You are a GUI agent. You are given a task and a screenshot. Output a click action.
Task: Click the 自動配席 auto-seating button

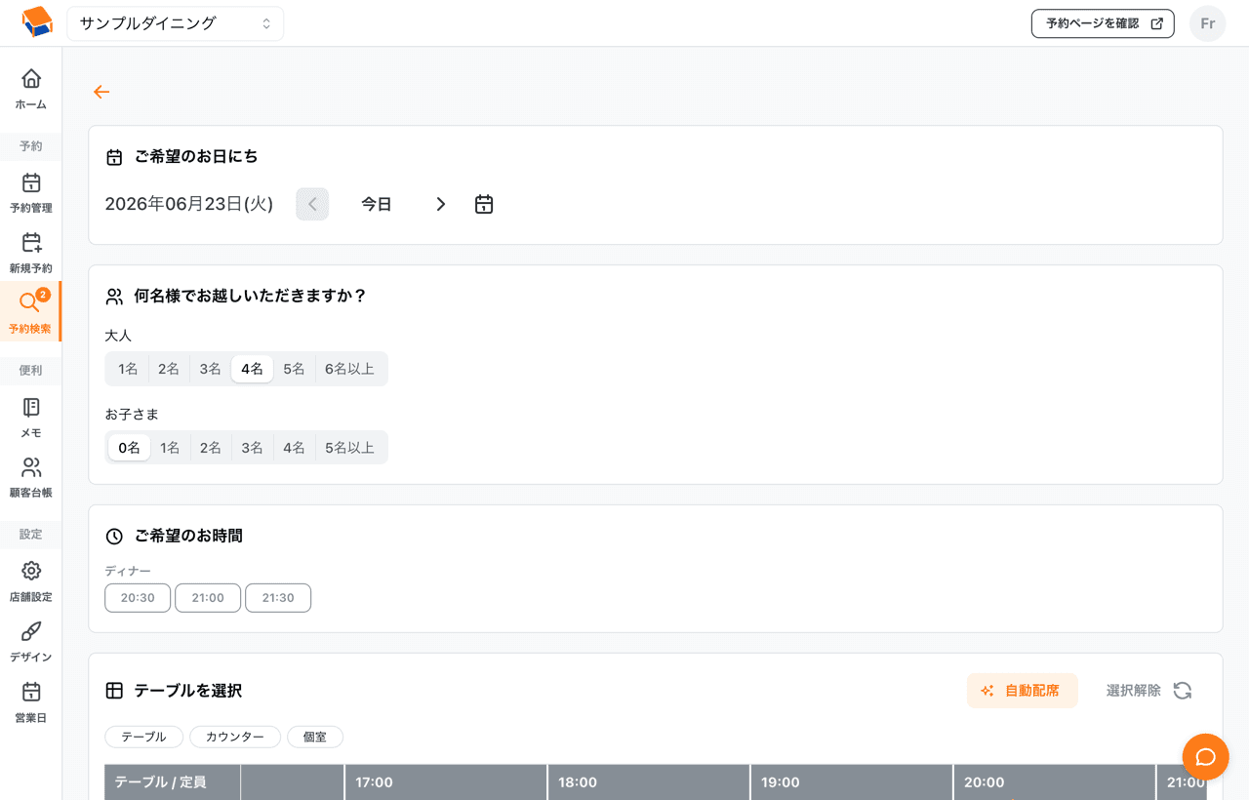tap(1023, 691)
